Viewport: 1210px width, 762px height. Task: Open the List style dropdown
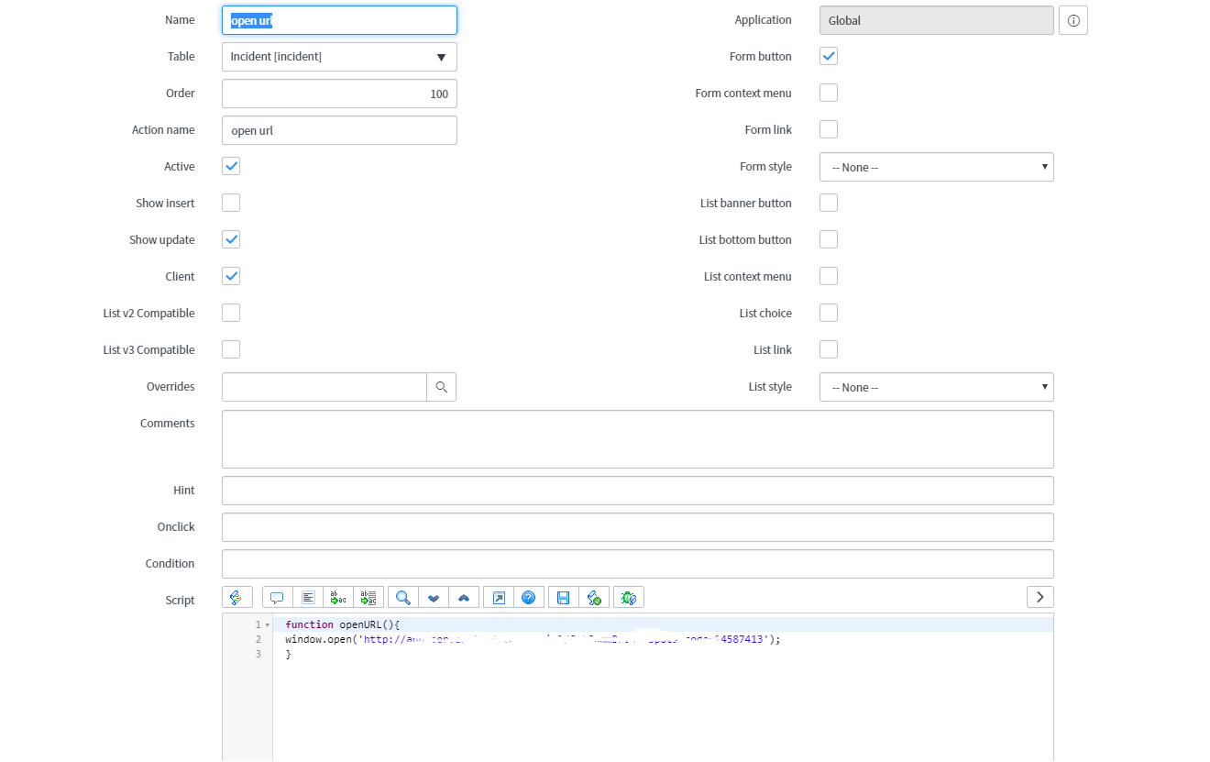pos(937,387)
